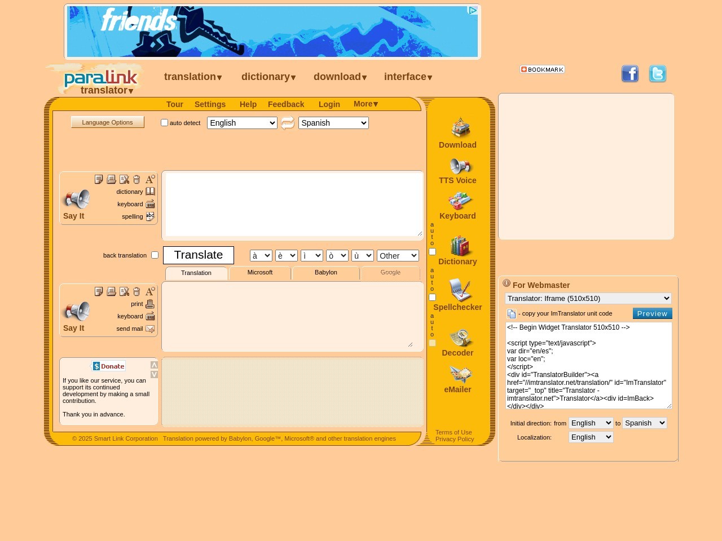Viewport: 722px width, 541px height.
Task: Click the send mail envelope icon
Action: [150, 329]
